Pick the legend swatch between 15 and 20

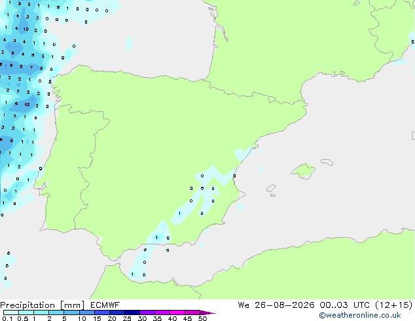(x=102, y=312)
